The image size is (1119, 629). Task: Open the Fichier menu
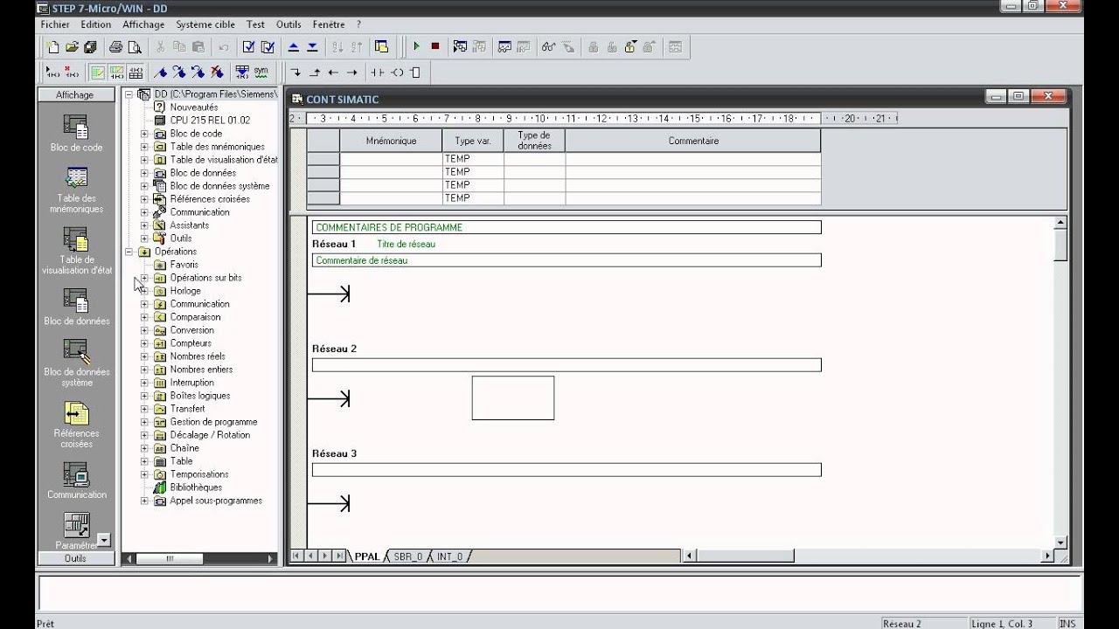(x=55, y=24)
